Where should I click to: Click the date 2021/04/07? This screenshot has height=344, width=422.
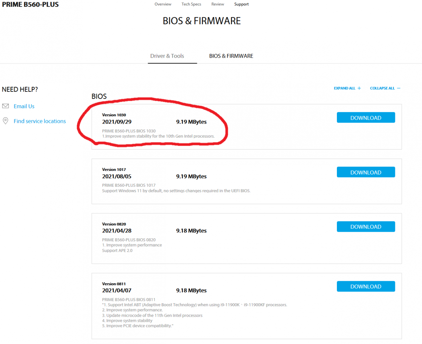(117, 290)
